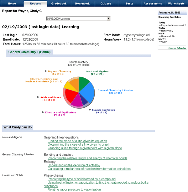Select the Assessments tab
The width and height of the screenshot is (188, 192).
pyautogui.click(x=153, y=3)
